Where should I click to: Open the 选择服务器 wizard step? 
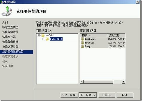coord(9,37)
